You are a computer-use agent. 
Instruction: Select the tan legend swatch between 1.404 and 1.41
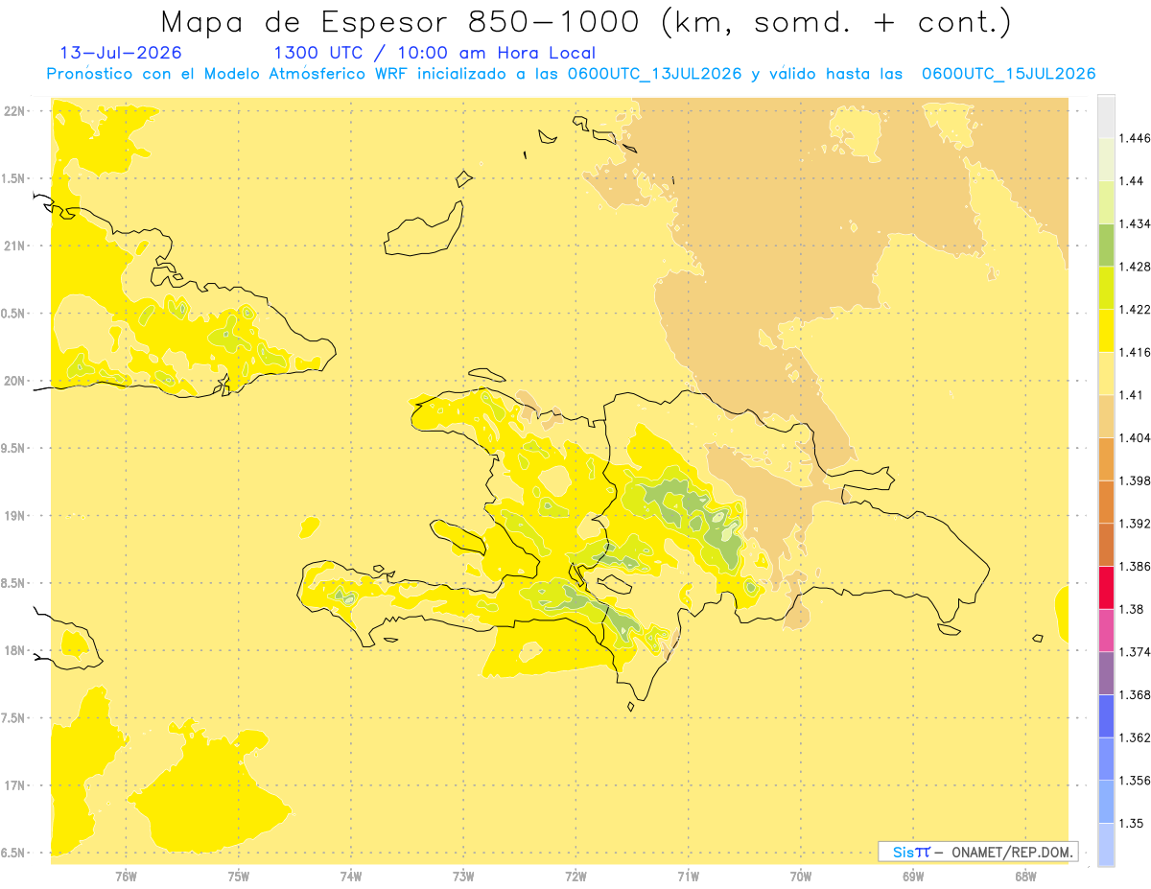(x=1106, y=416)
